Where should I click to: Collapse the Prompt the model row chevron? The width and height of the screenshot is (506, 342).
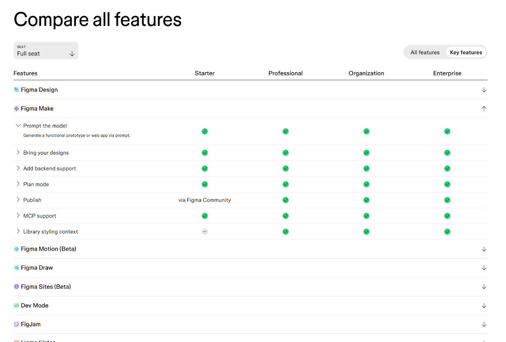(18, 125)
